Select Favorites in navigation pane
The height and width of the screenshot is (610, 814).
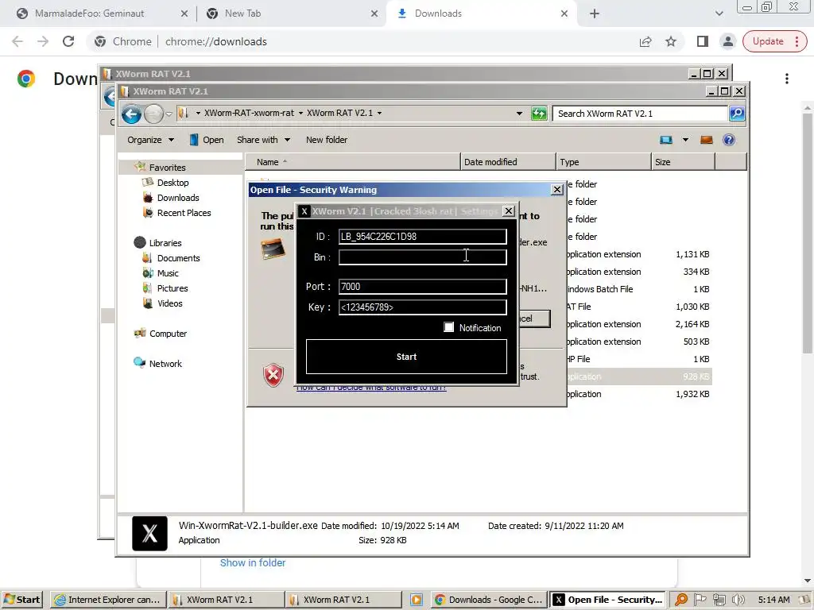(167, 167)
